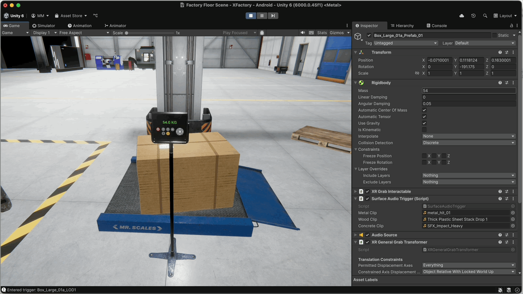Enable the Is Kinematic checkbox
The width and height of the screenshot is (523, 294).
tap(424, 130)
